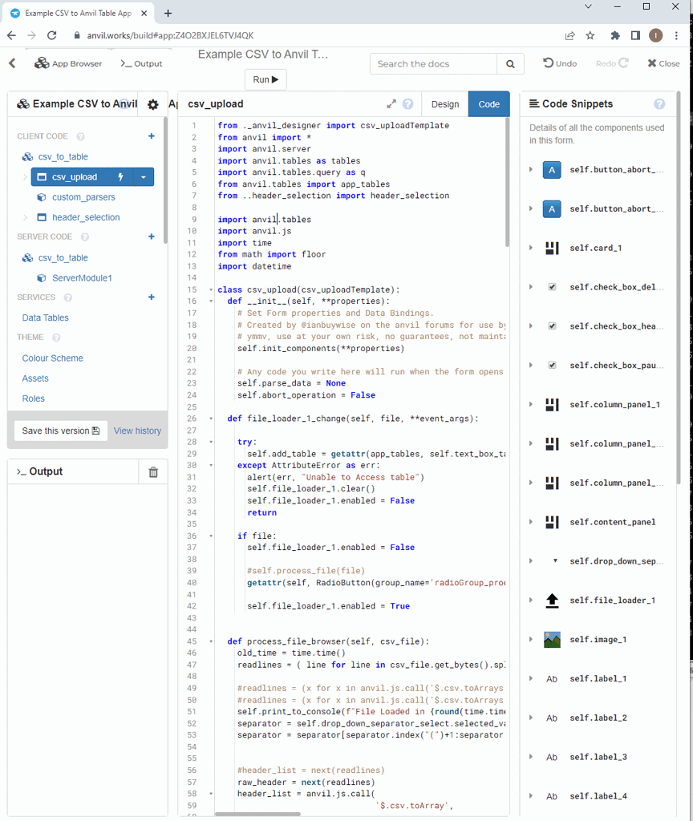Click the search magnifier button
This screenshot has height=821, width=693.
click(510, 64)
